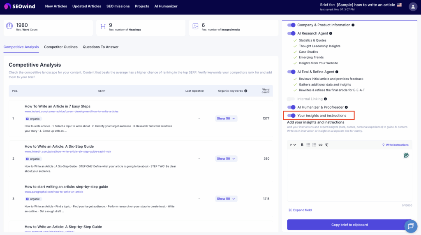Switch to the Competitor Outlines tab

61,47
